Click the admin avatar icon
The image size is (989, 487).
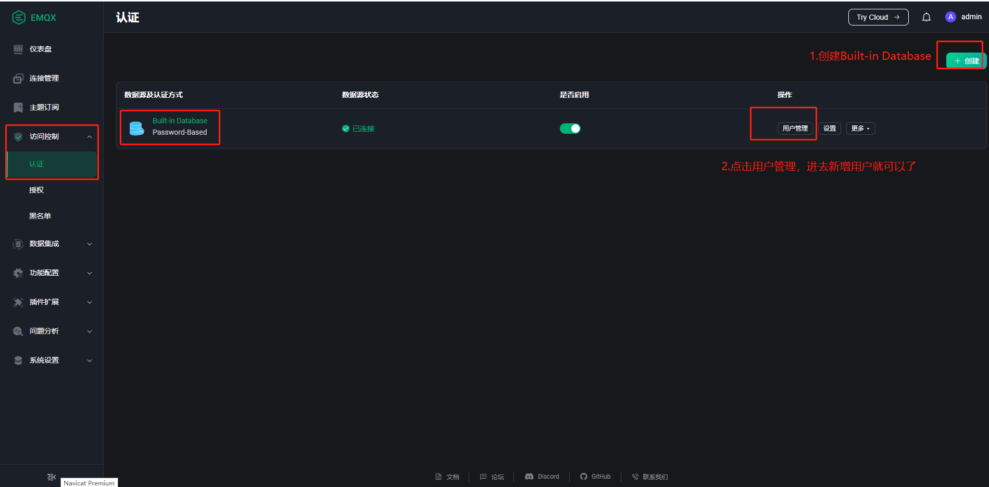coord(950,17)
